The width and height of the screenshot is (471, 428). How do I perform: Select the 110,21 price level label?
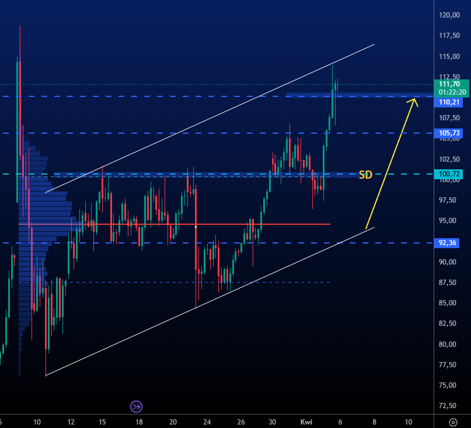click(449, 102)
